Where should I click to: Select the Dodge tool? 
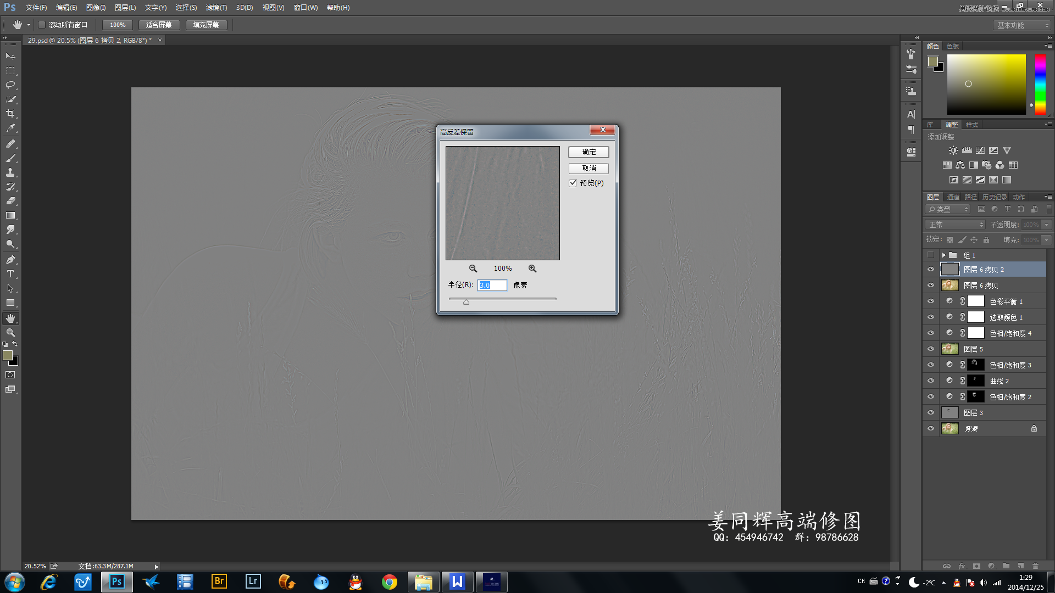(x=10, y=244)
